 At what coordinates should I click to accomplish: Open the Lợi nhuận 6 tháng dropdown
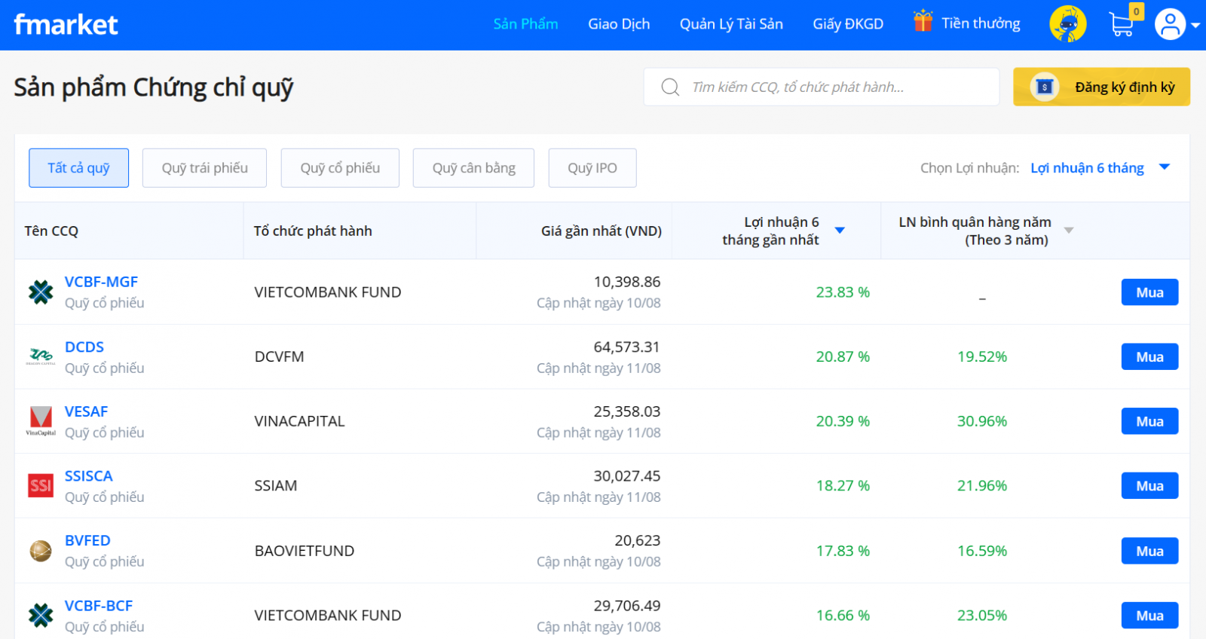point(1100,167)
